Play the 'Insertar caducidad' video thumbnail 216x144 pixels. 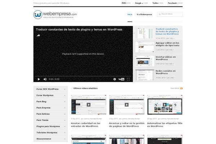click(x=89, y=105)
